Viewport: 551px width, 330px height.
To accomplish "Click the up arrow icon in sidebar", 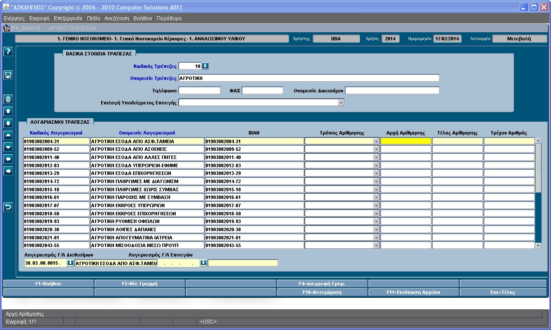I will 8,111.
